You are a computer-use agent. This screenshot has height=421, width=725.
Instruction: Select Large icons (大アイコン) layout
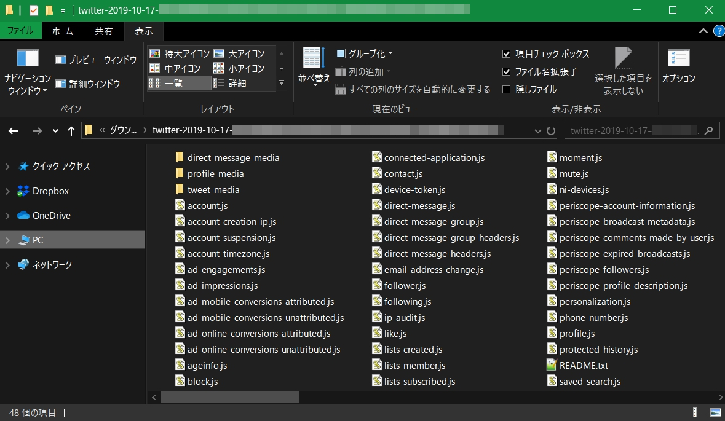[239, 53]
